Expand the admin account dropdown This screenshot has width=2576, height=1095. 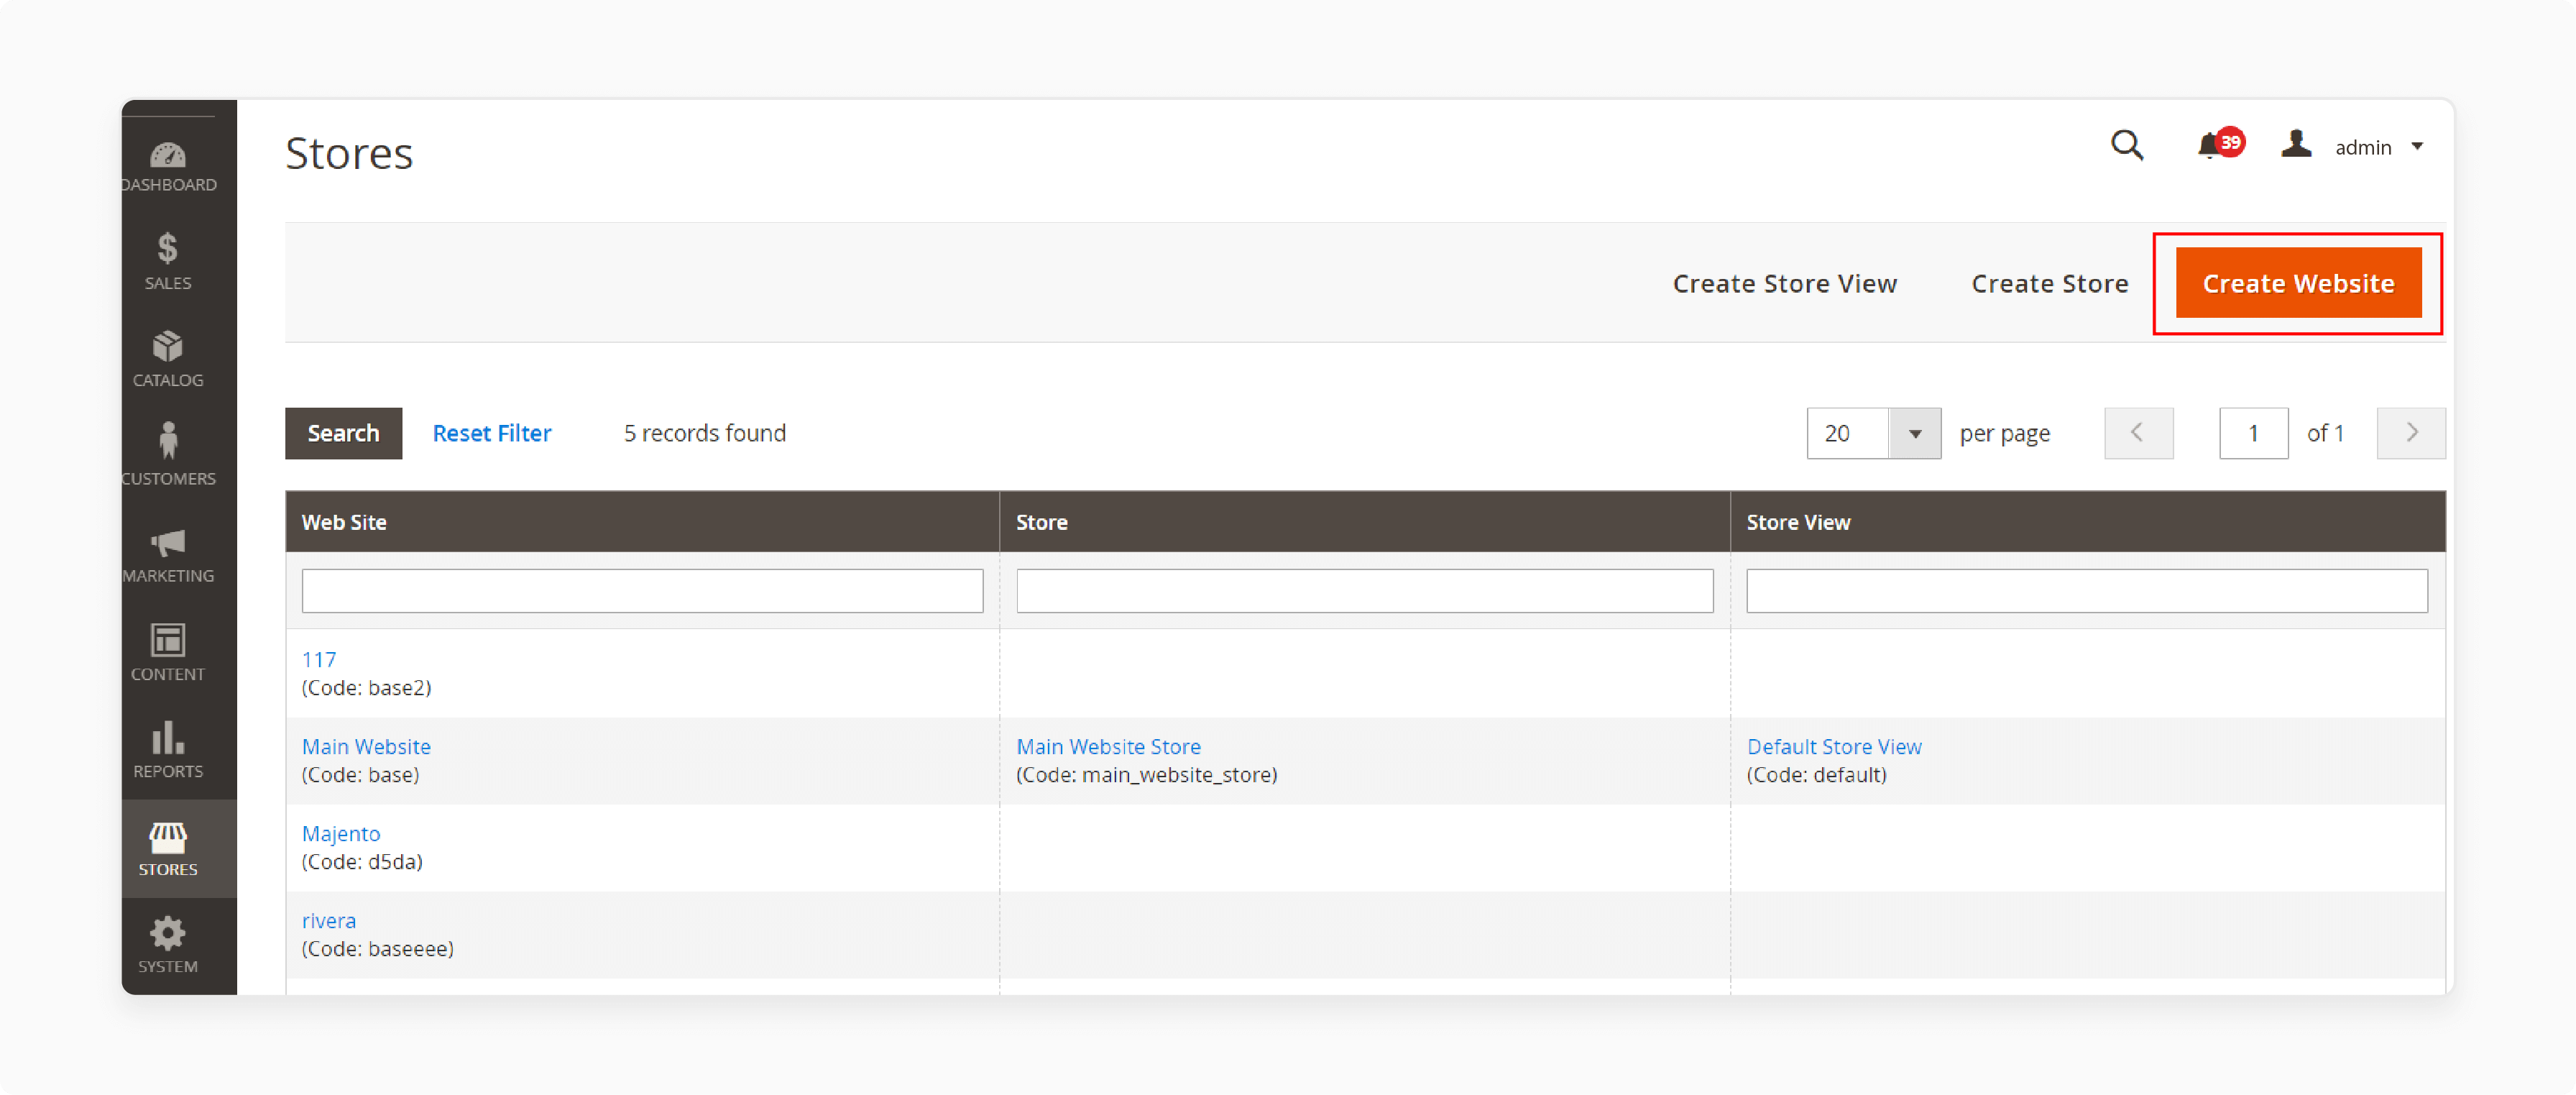pyautogui.click(x=2417, y=147)
